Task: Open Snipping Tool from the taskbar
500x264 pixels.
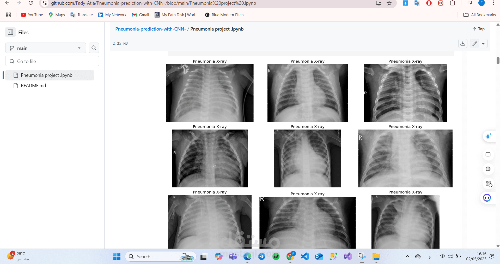Action: (x=362, y=257)
